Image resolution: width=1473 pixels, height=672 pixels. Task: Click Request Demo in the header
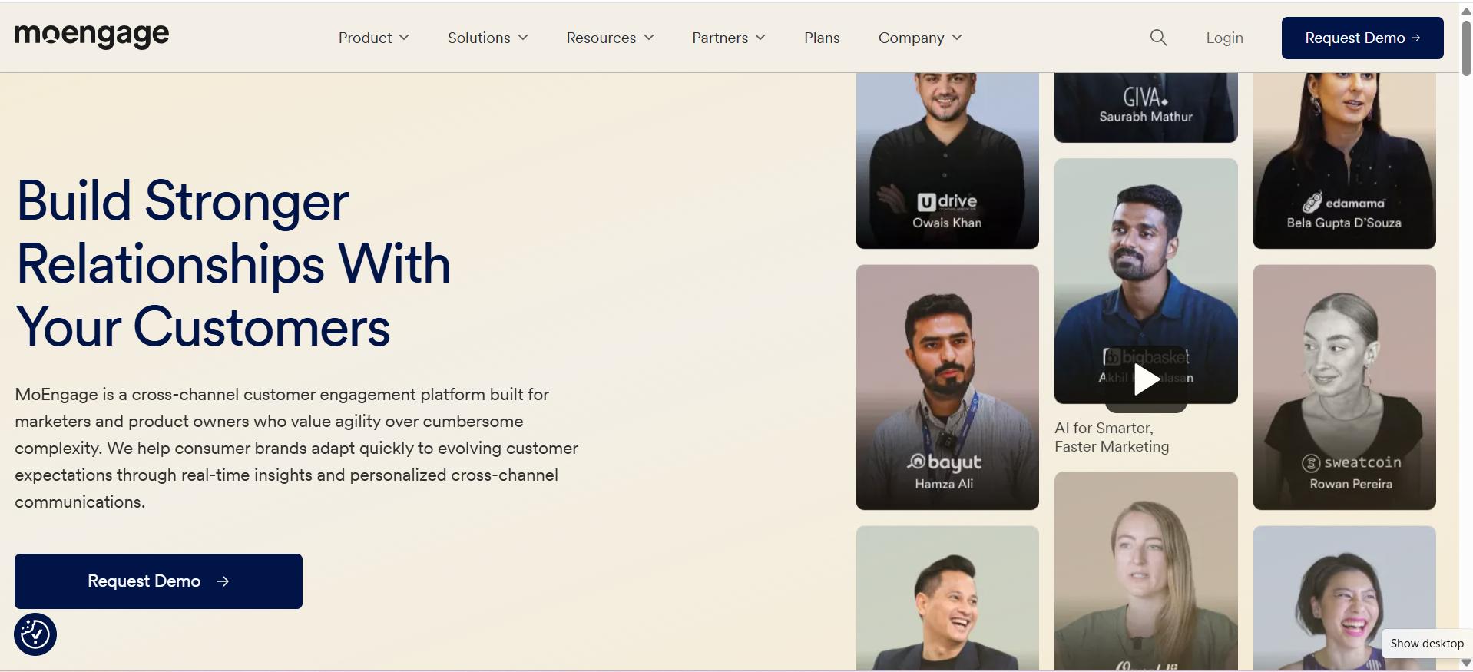1362,38
